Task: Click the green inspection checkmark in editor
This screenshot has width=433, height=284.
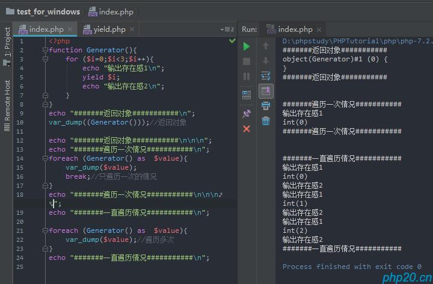Action: click(x=232, y=41)
